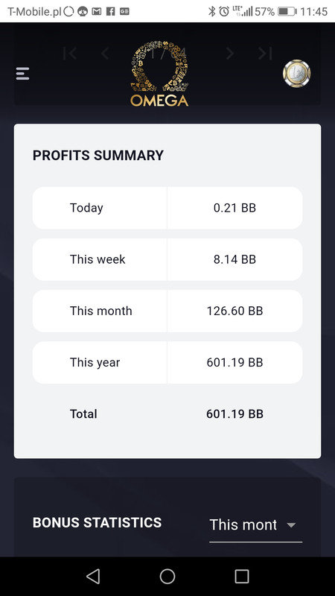Viewport: 335px width, 596px height.
Task: Open the hamburger menu icon
Action: pos(22,73)
